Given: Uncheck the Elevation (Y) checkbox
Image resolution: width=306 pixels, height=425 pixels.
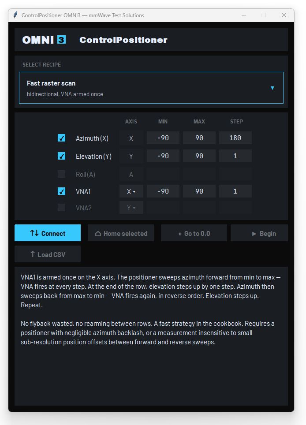Looking at the screenshot, I should [x=62, y=156].
